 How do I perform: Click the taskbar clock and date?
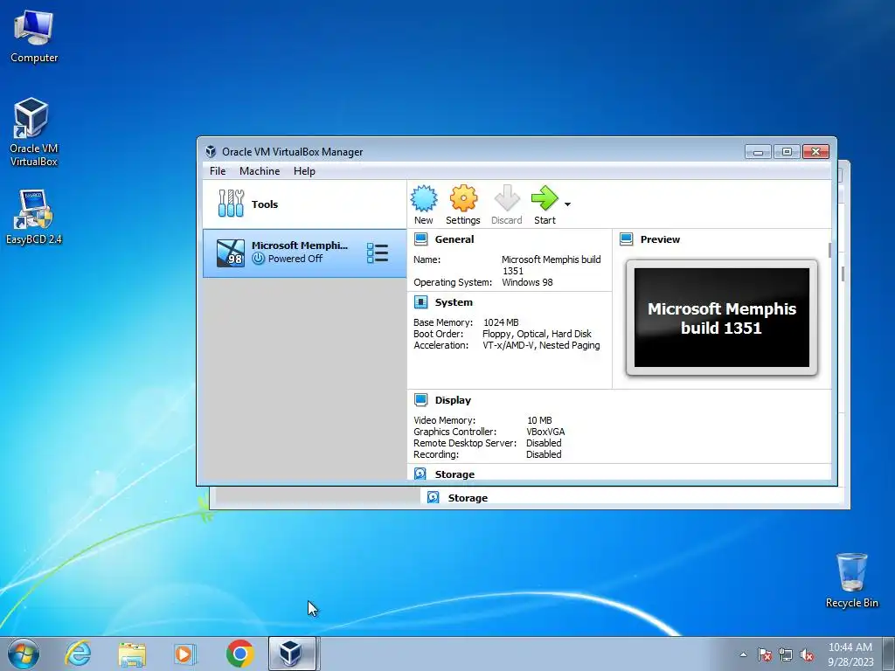(850, 654)
